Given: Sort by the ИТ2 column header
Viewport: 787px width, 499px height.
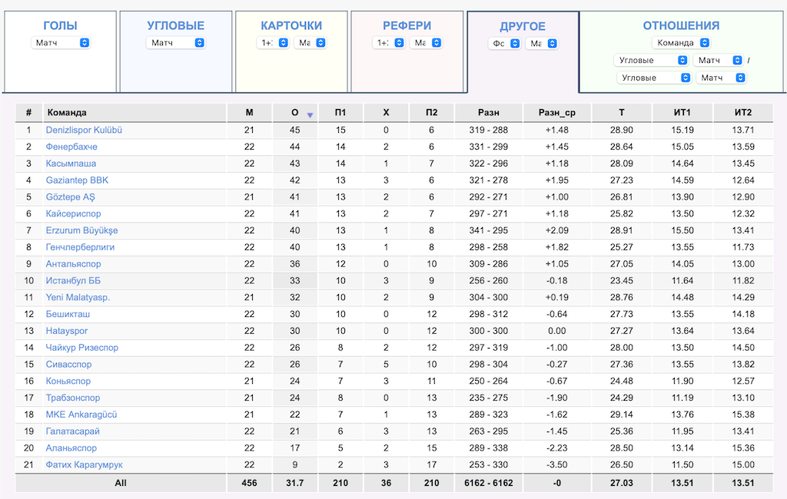Looking at the screenshot, I should coord(743,112).
